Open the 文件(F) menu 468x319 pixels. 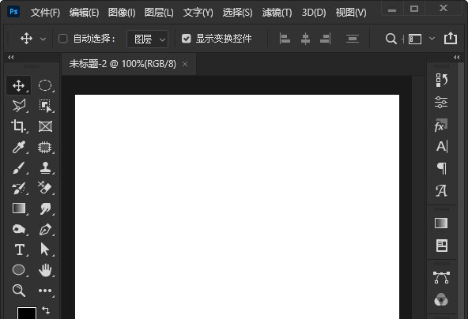[45, 13]
